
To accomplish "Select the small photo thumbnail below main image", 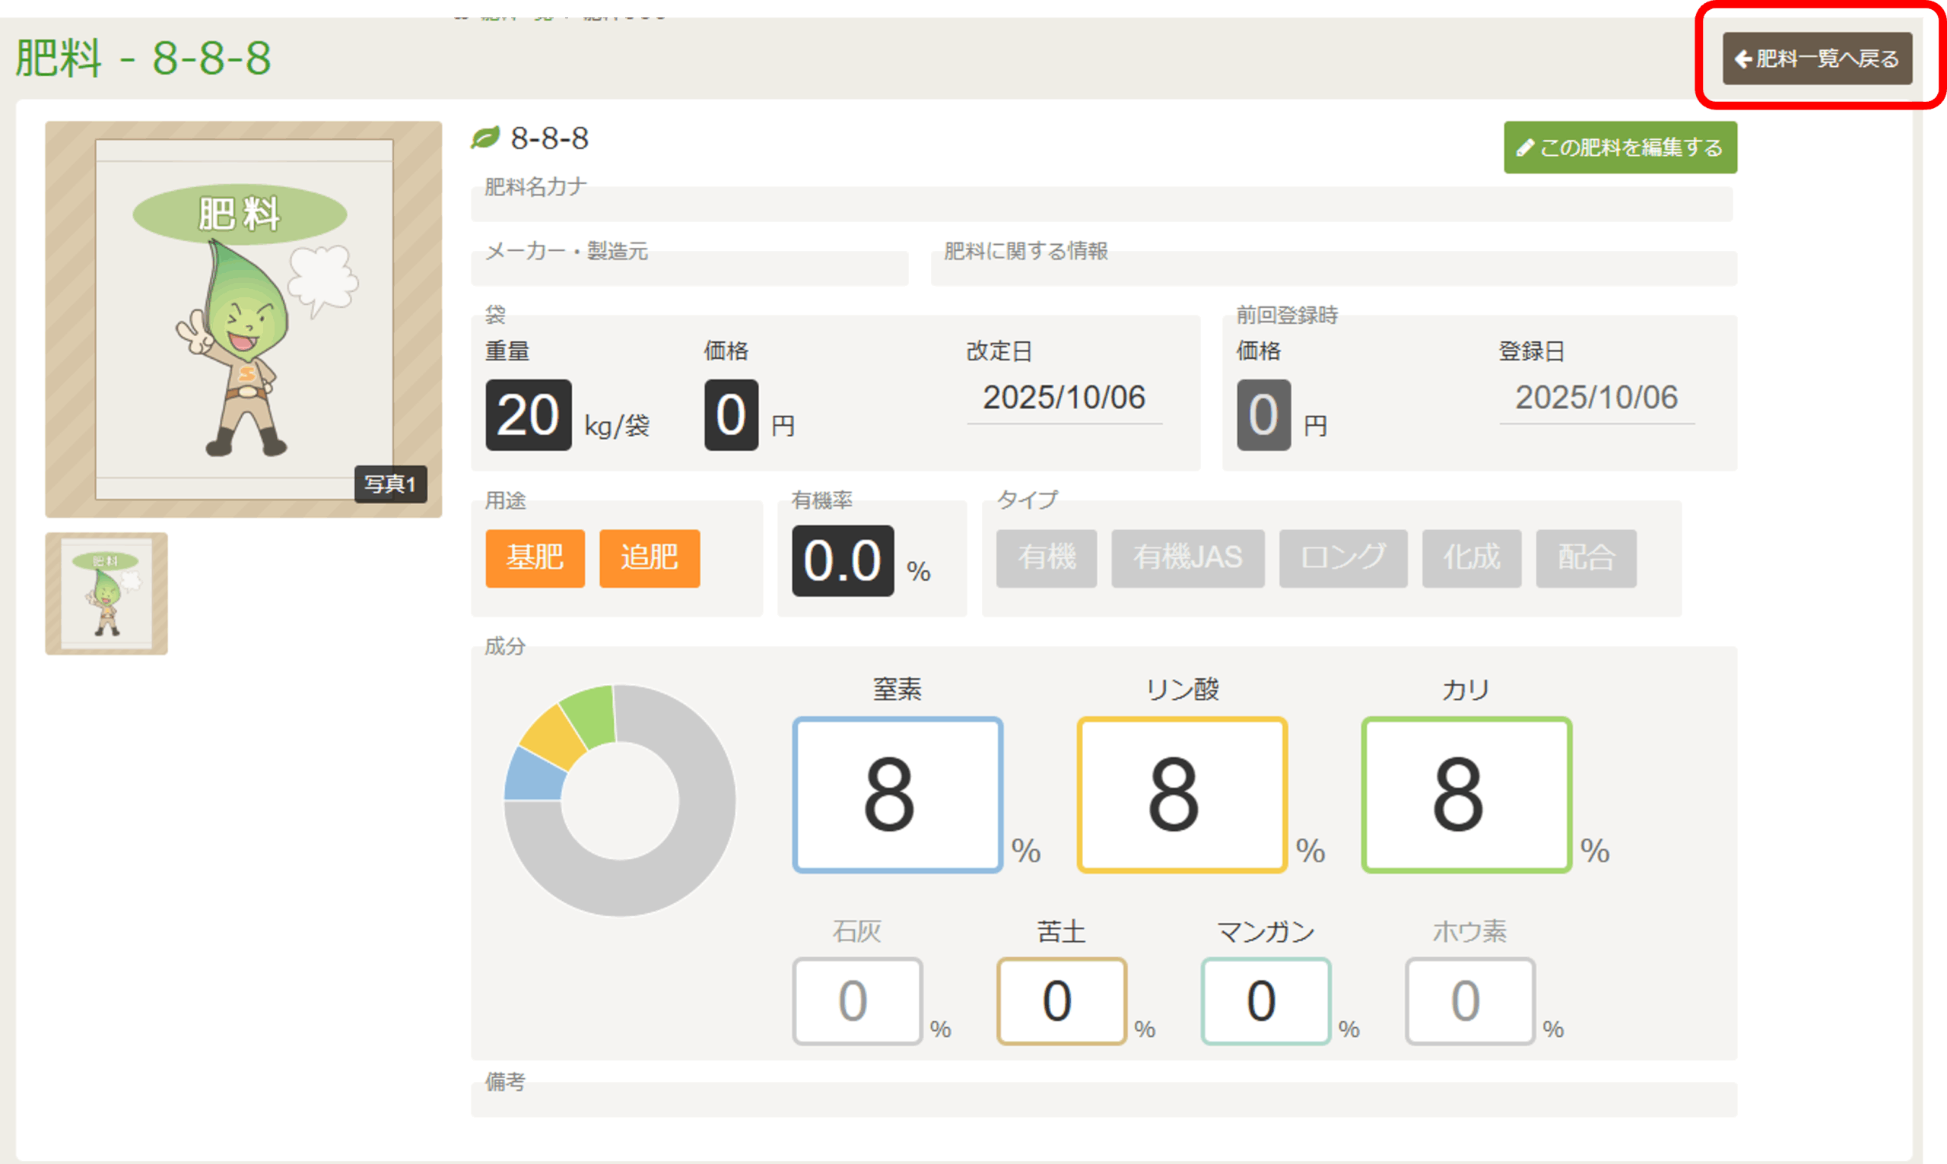I will [106, 593].
